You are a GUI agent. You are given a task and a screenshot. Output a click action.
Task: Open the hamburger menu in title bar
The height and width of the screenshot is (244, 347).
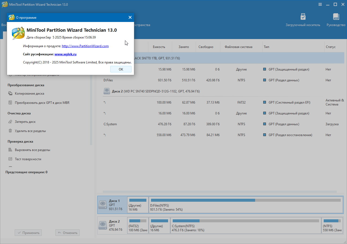point(320,4)
